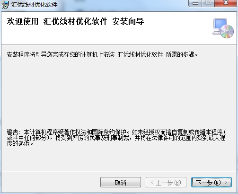Click the 汇优线材优化软件 window title text

(x=34, y=4)
